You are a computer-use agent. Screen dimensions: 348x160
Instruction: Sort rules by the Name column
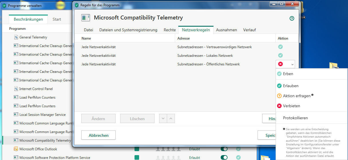tap(86, 38)
